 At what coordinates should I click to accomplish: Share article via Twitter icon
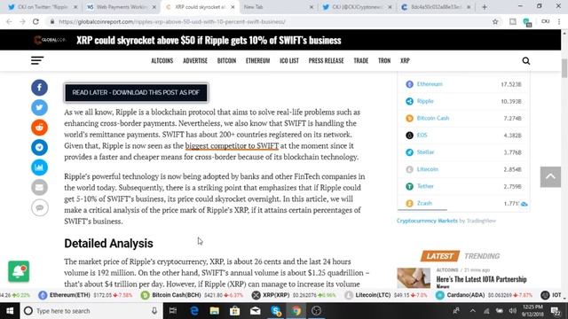click(x=39, y=107)
